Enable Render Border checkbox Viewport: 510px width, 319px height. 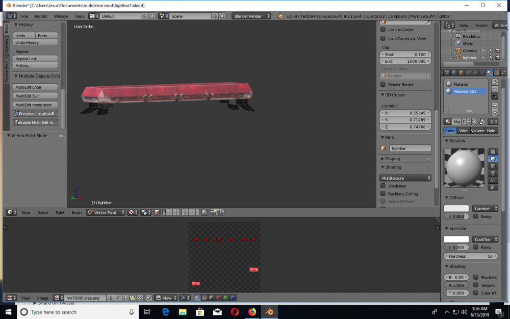pos(383,84)
